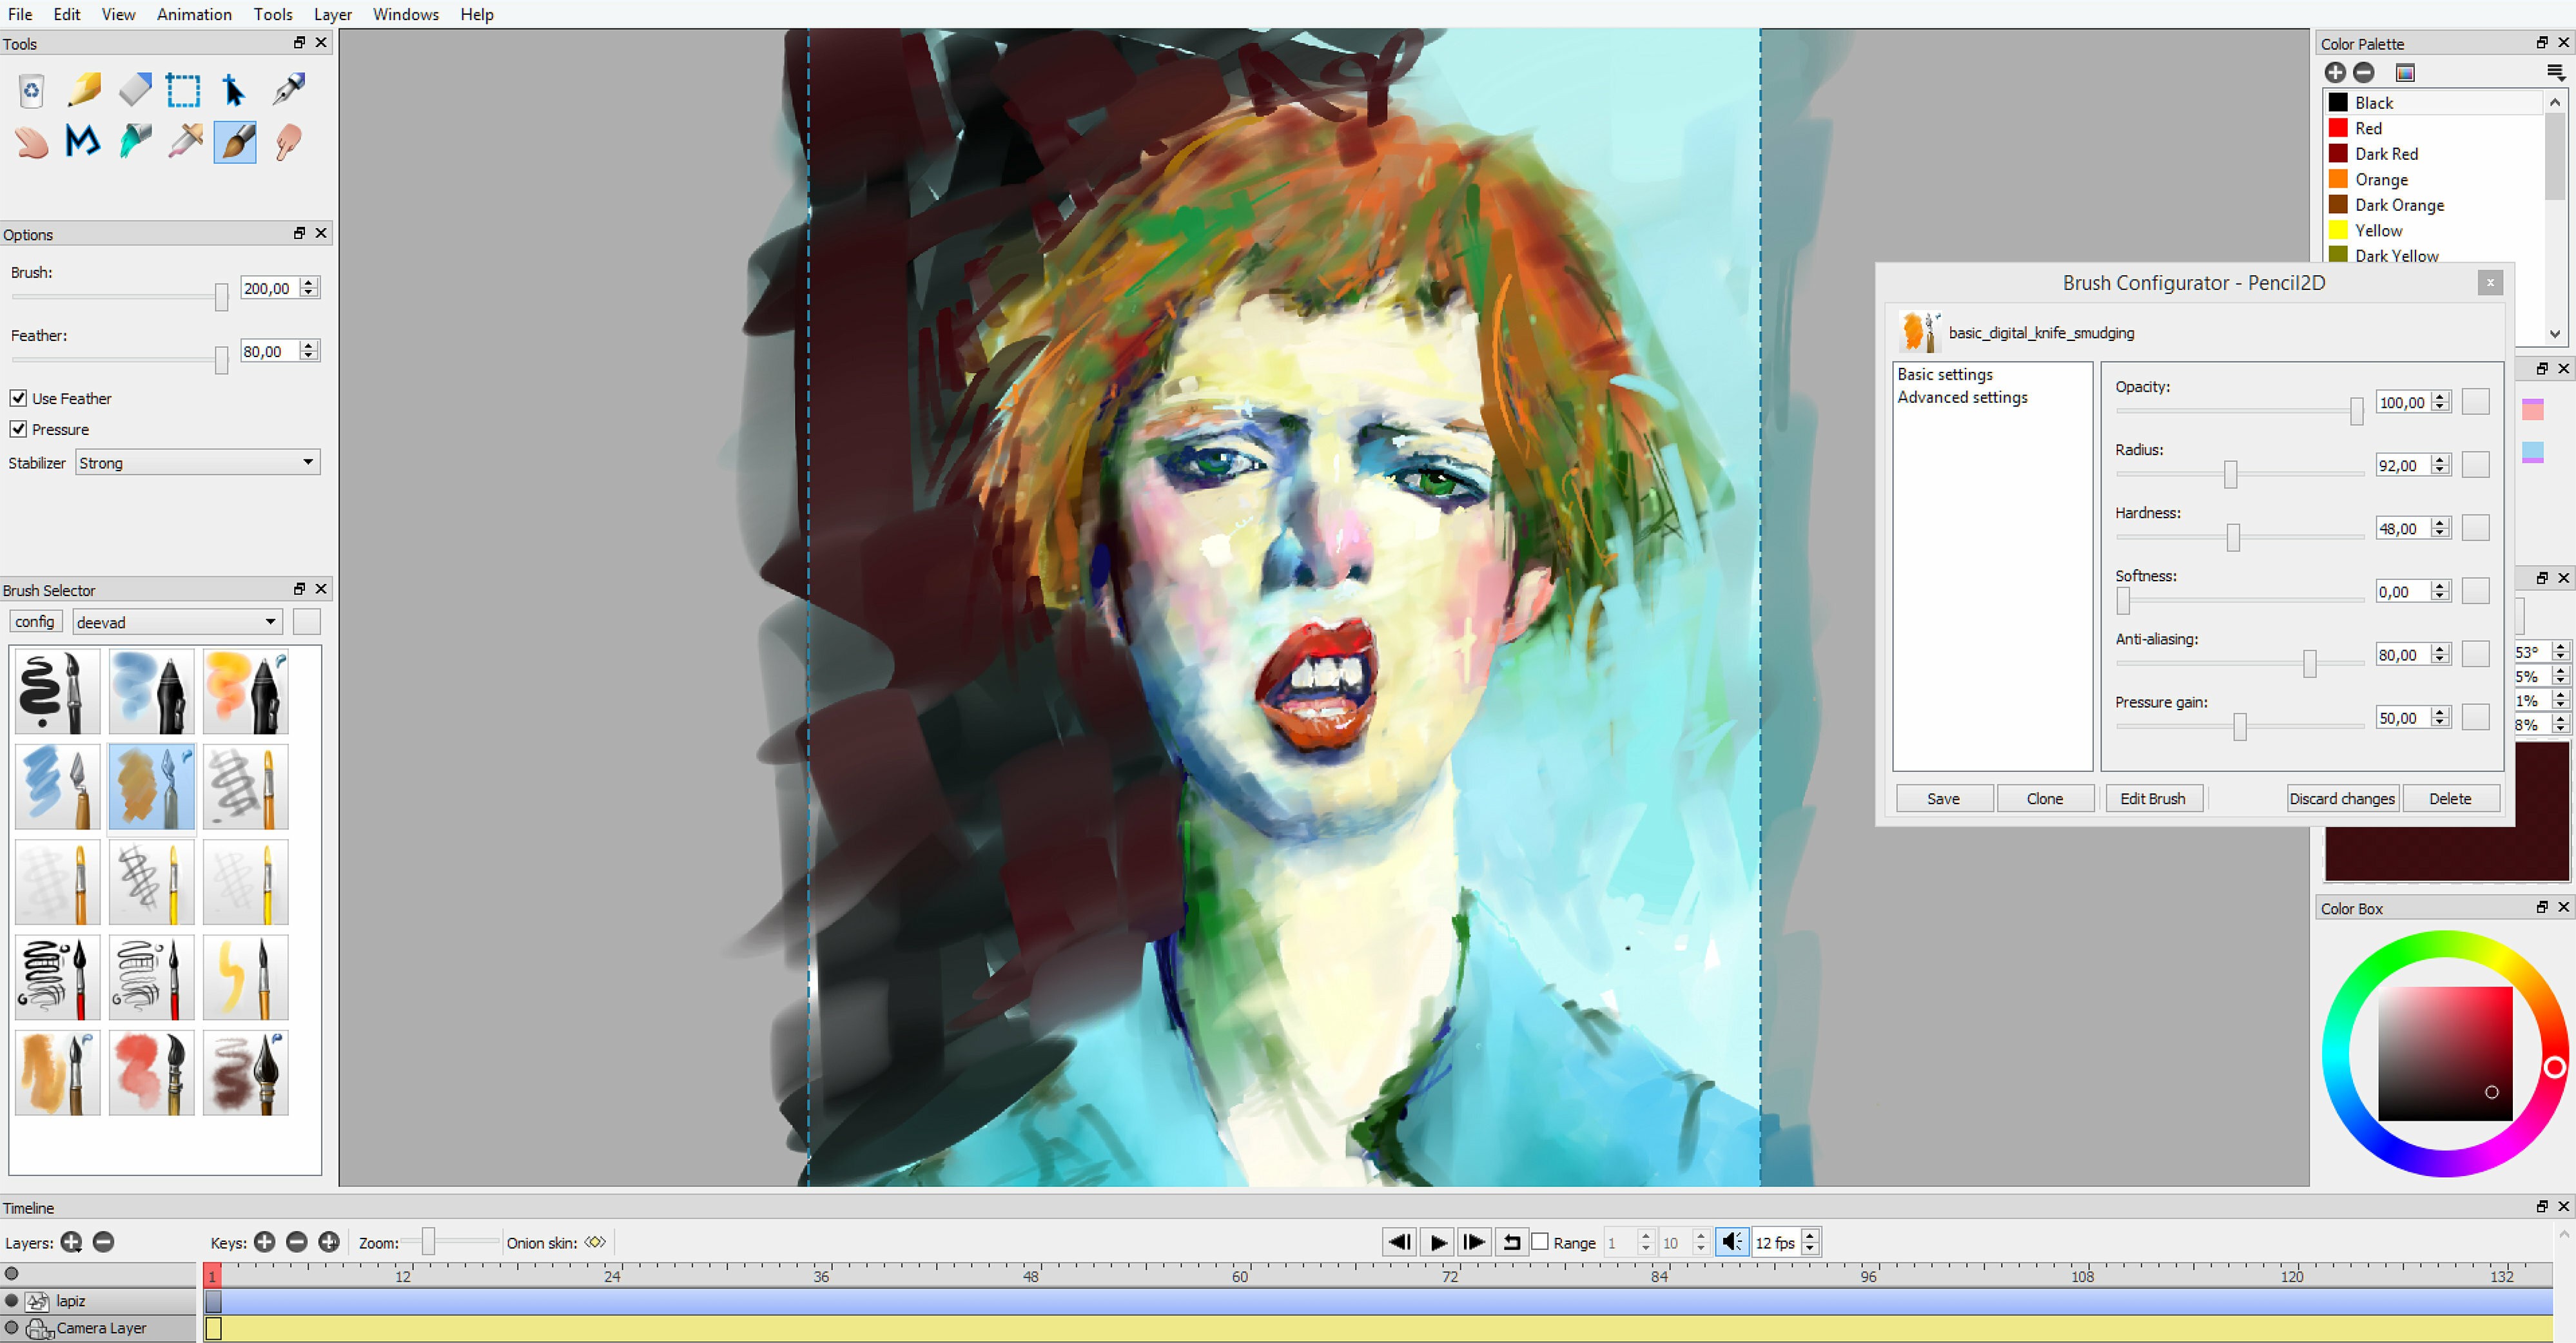Disable the Pressure checkbox
Viewport: 2576px width, 1343px height.
point(18,429)
